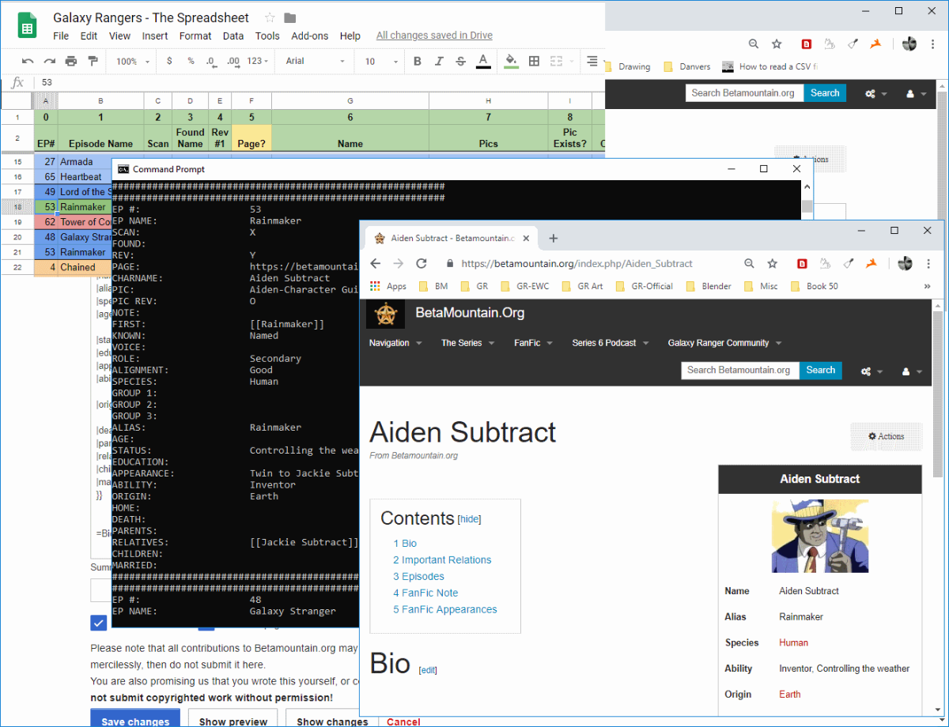Click the Save changes button
Image resolution: width=949 pixels, height=727 pixels.
135,718
